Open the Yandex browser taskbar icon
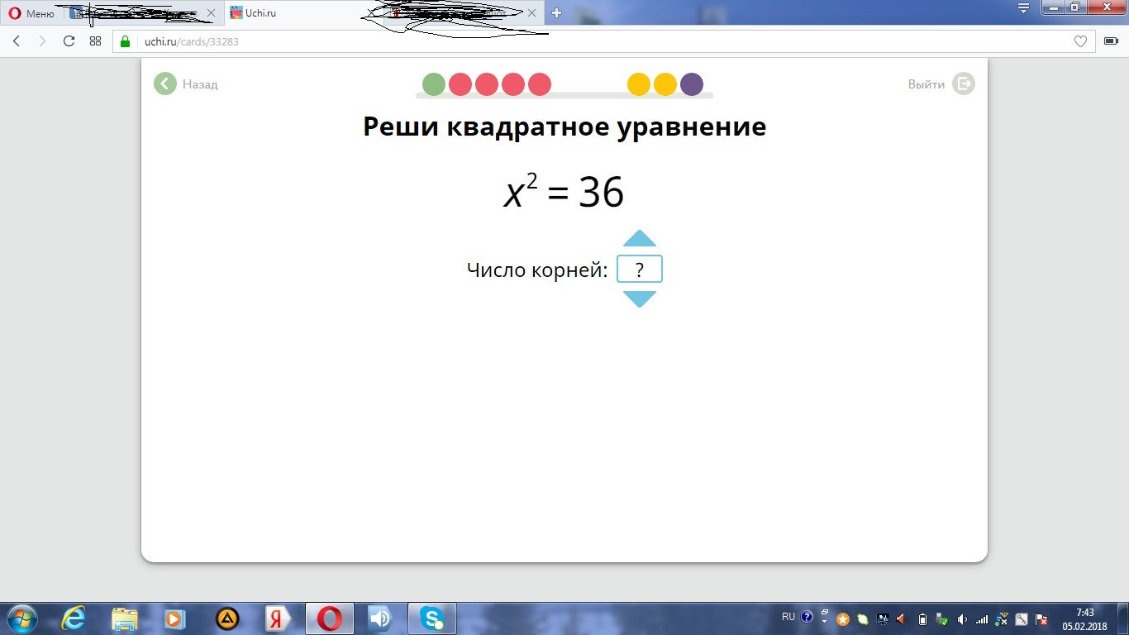Screen dimensions: 1129x635 (275, 618)
